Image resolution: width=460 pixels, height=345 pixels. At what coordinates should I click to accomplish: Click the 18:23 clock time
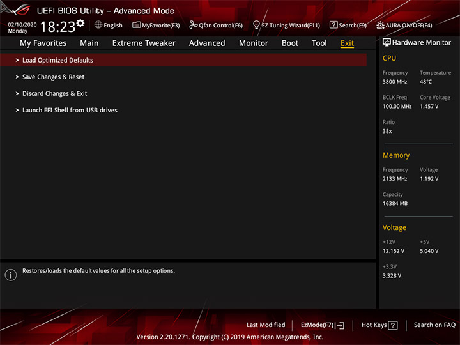[x=57, y=27]
